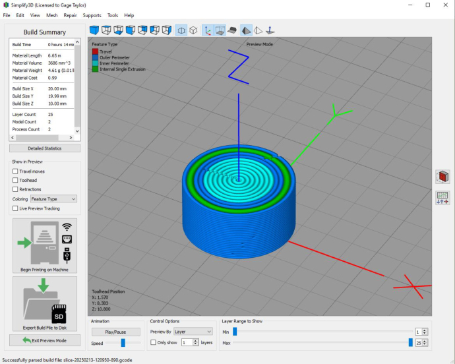Click the Play/Pause animation button

[116, 332]
